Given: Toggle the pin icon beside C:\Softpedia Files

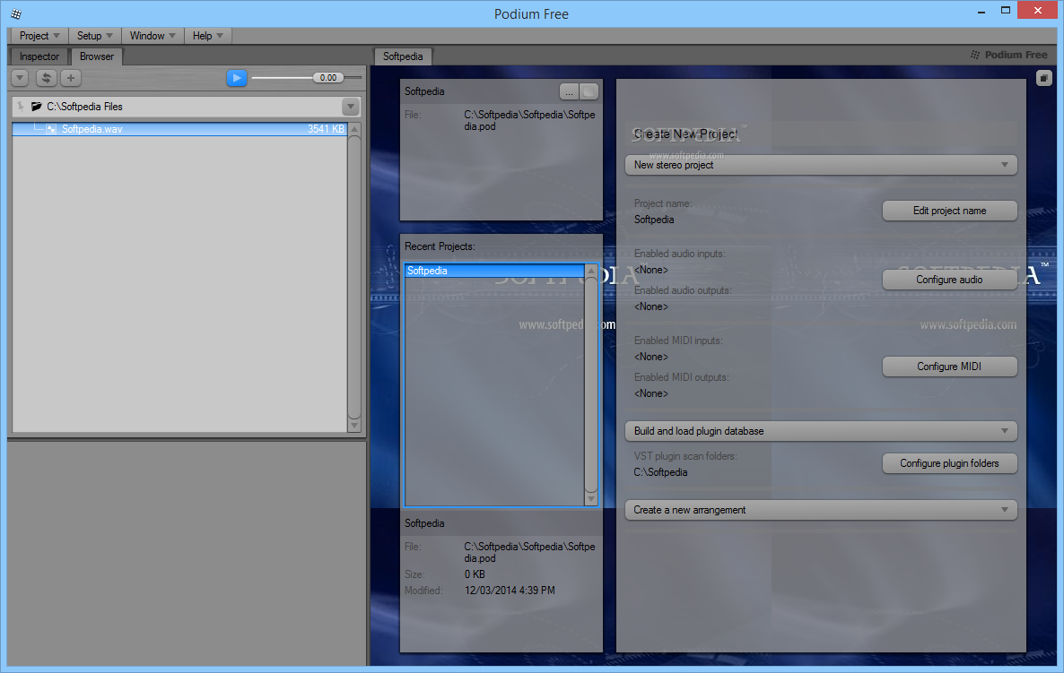Looking at the screenshot, I should [21, 107].
